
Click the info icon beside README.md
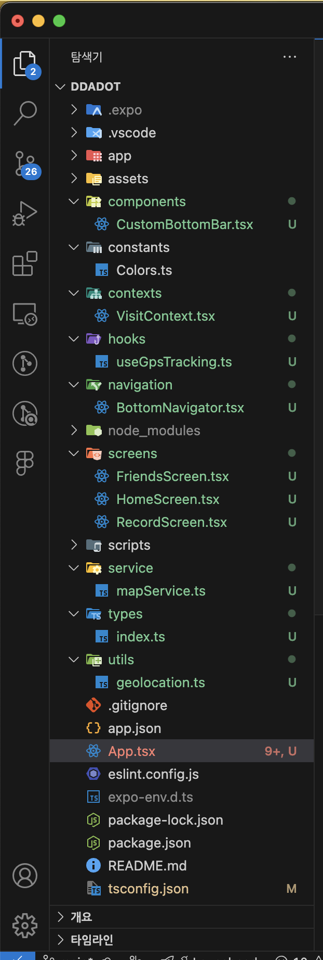point(93,866)
